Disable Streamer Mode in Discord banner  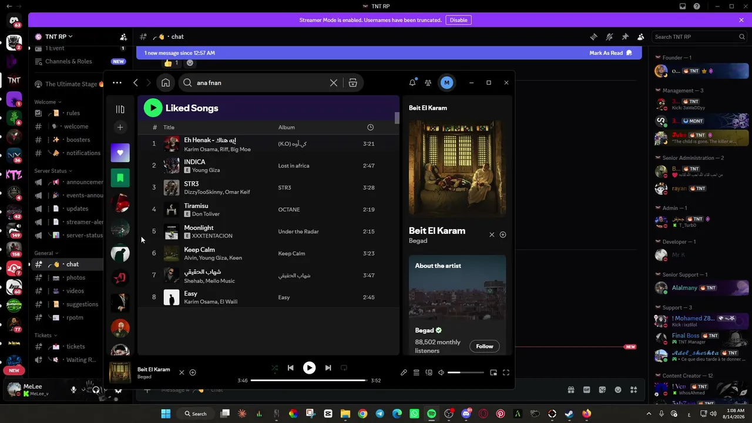458,20
